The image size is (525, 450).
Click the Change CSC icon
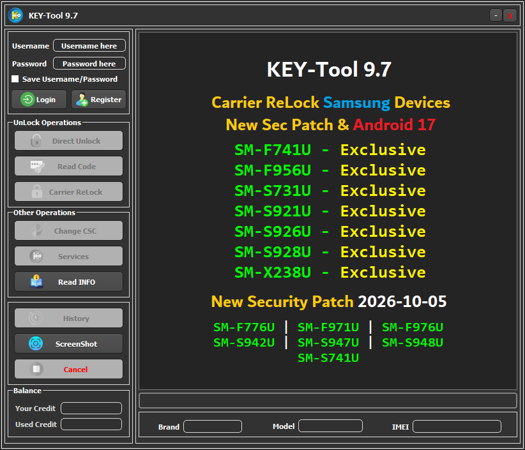(x=36, y=230)
